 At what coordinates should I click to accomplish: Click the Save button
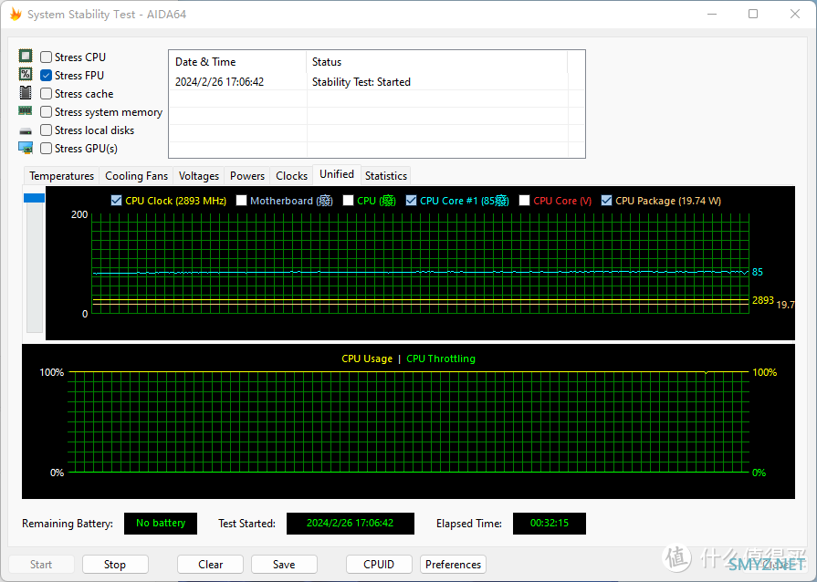[x=284, y=565]
